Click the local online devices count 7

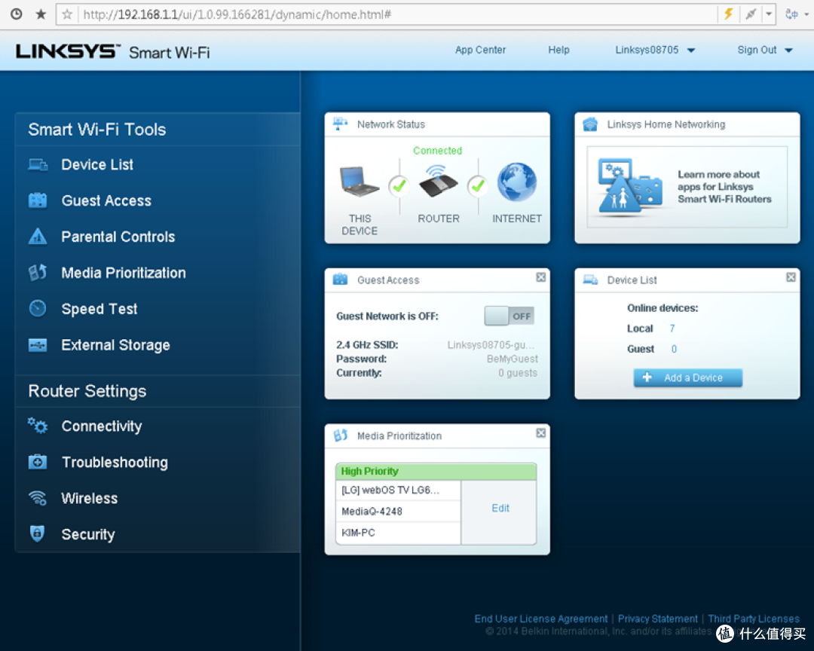672,328
